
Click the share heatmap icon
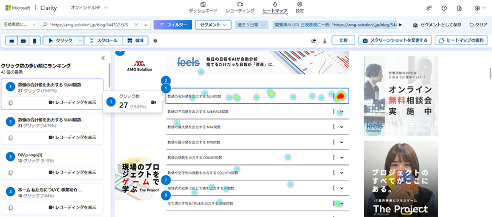(314, 41)
